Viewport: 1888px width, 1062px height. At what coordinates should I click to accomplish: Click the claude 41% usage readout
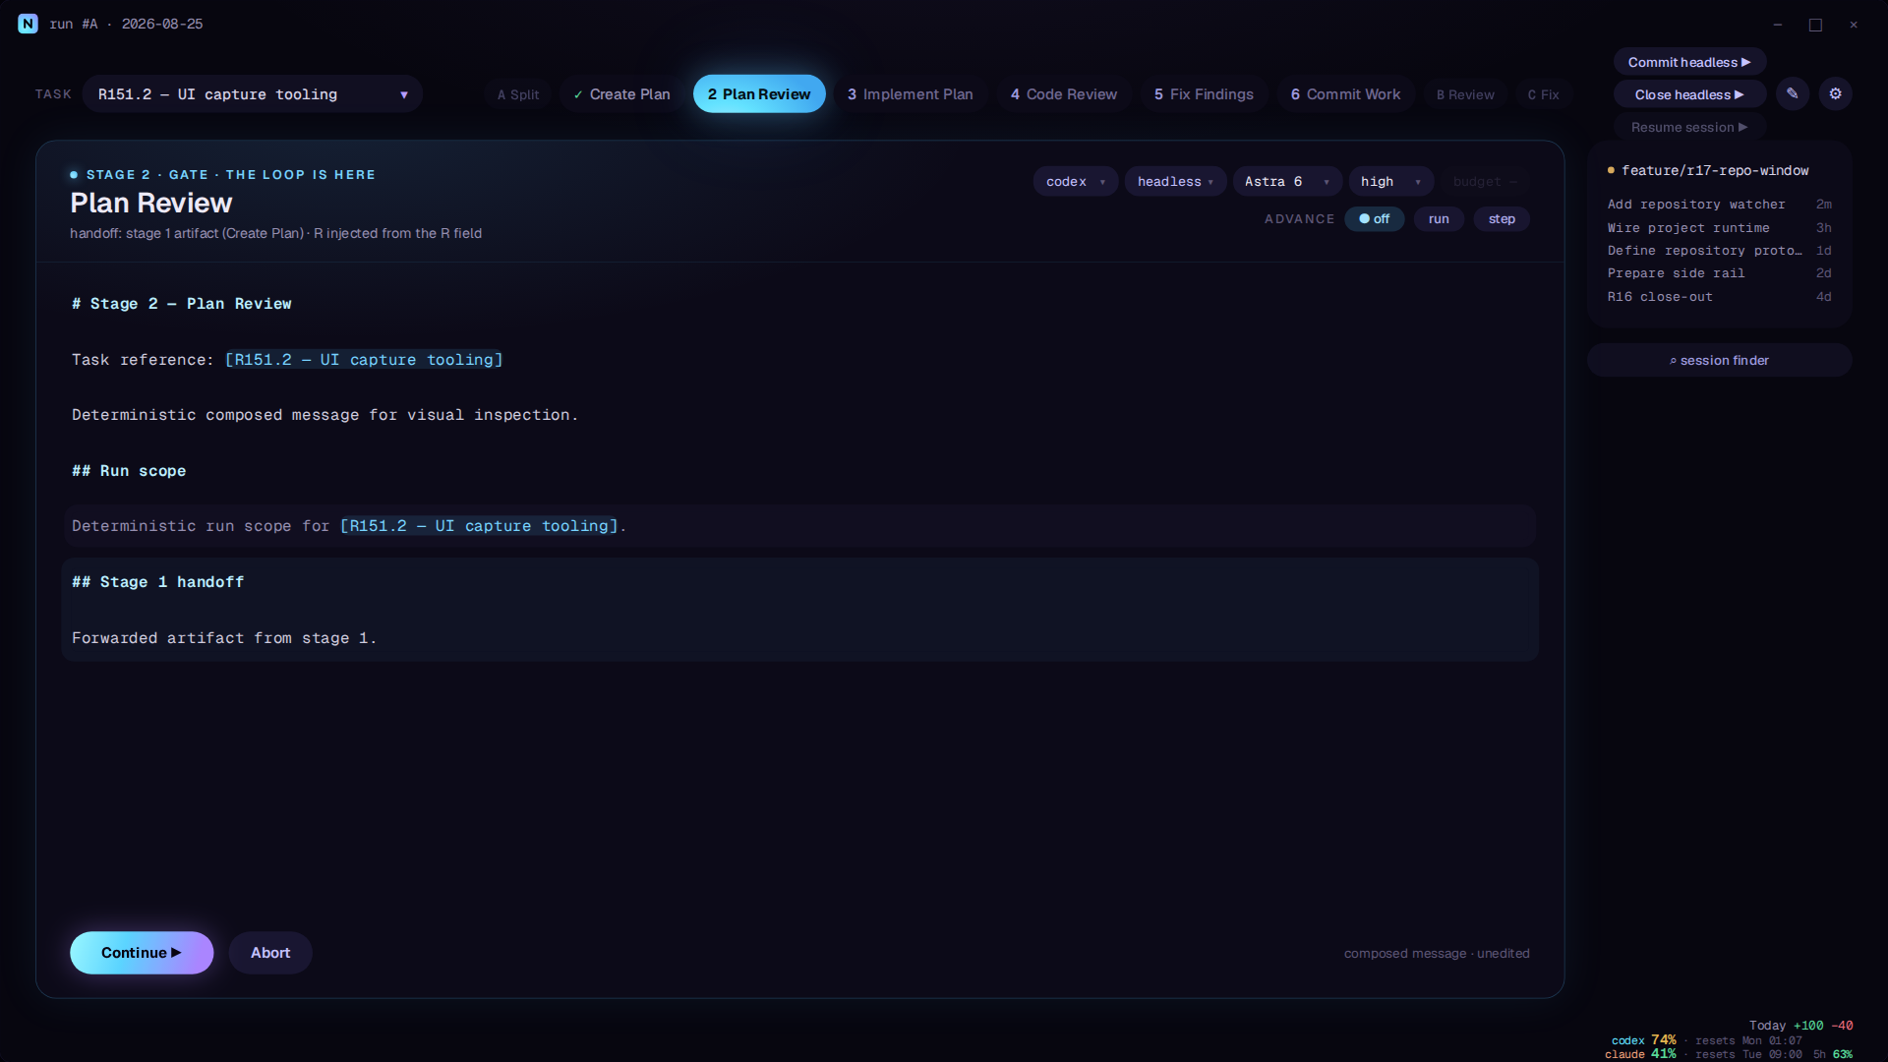[x=1640, y=1054]
